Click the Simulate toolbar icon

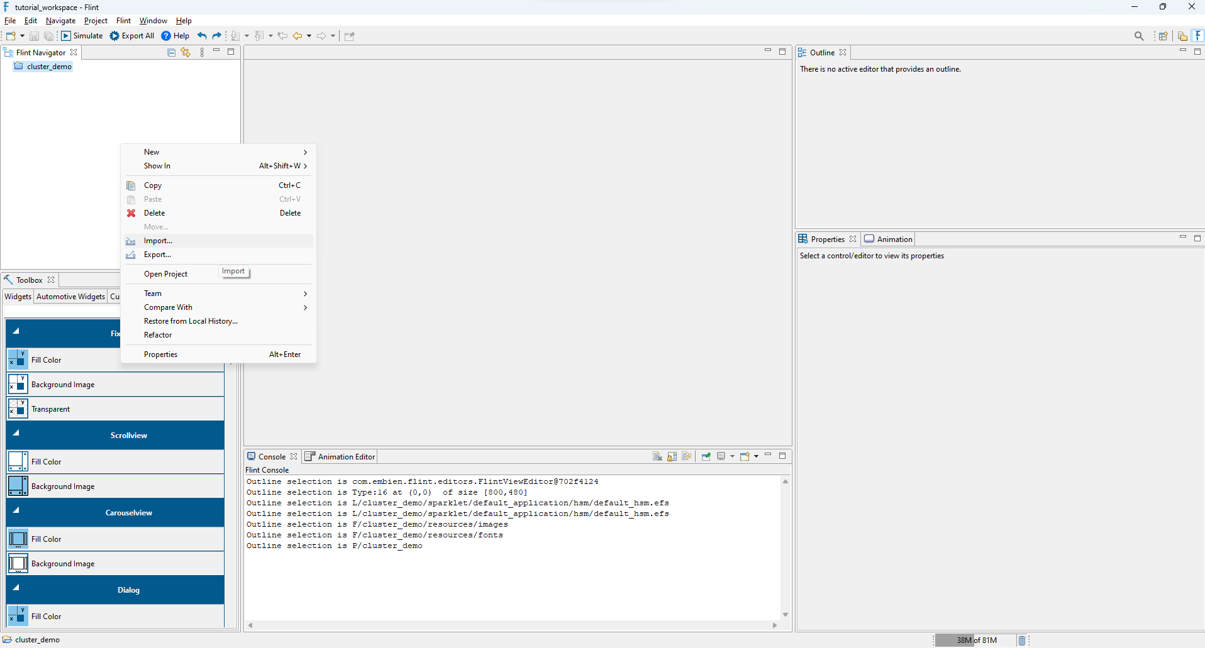(x=66, y=36)
